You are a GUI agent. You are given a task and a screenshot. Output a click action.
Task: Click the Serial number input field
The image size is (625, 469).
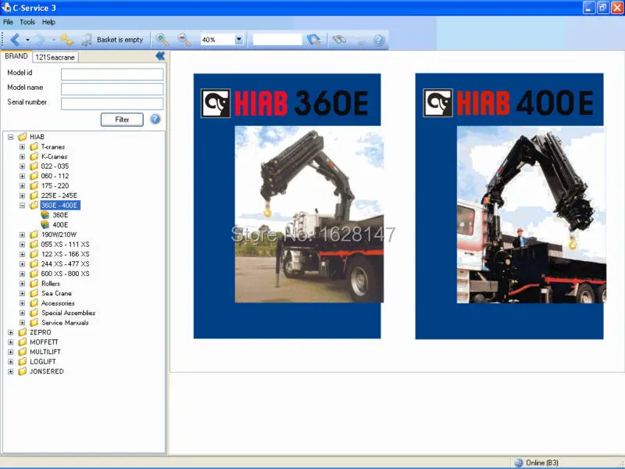112,104
